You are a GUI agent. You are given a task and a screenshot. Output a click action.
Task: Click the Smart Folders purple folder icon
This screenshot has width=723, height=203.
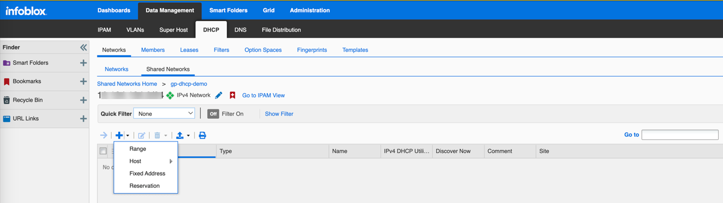(7, 63)
